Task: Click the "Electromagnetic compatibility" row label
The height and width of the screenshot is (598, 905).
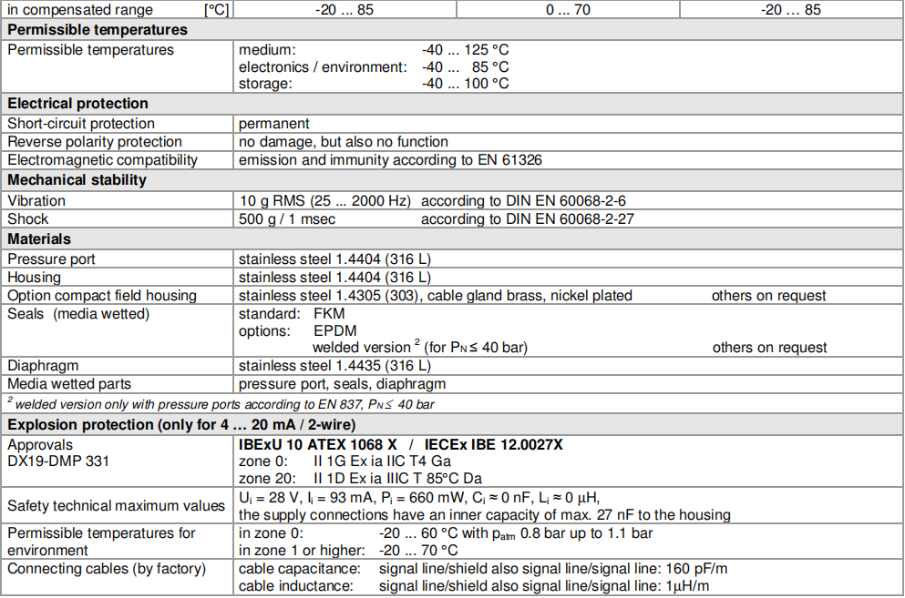Action: pyautogui.click(x=102, y=160)
